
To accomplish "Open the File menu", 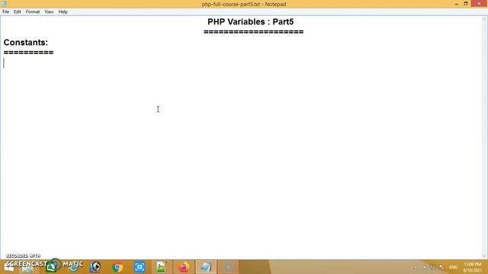I will (5, 12).
